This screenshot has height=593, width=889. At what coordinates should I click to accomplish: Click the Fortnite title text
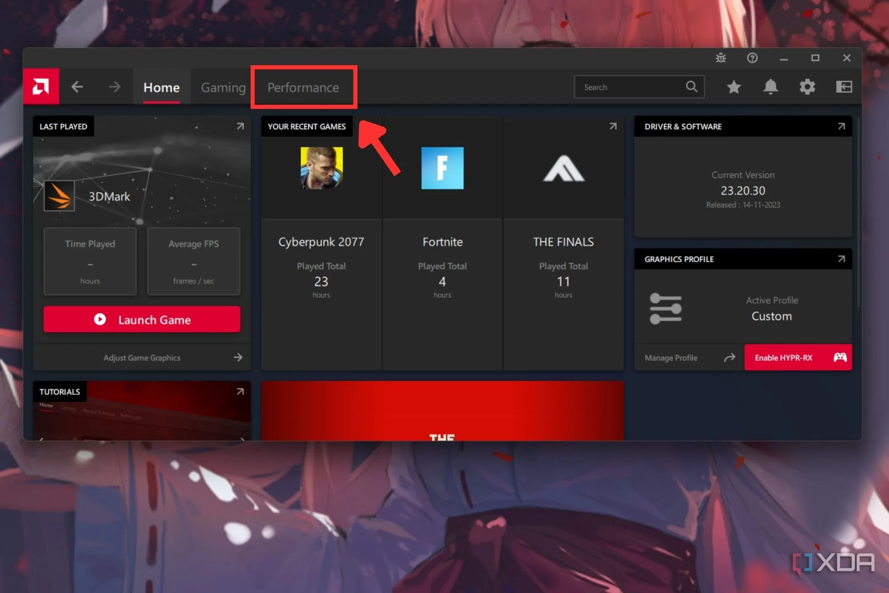[442, 242]
